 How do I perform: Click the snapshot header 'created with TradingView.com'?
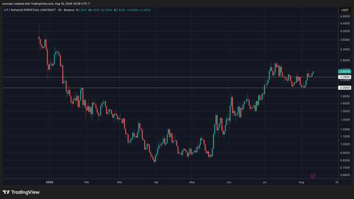[x=34, y=4]
